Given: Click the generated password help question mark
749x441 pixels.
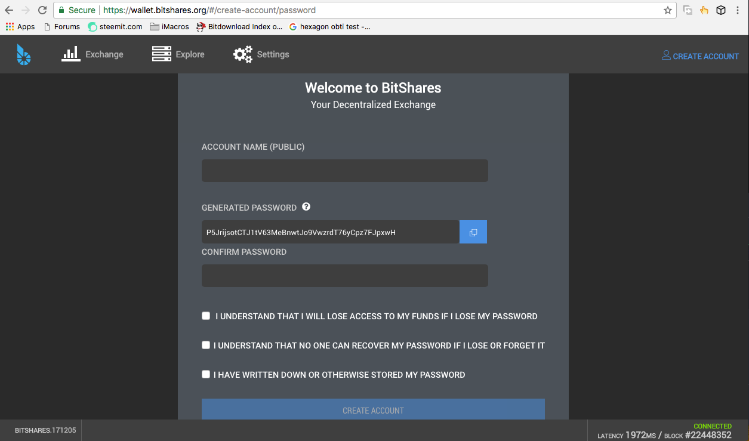Looking at the screenshot, I should coord(306,206).
